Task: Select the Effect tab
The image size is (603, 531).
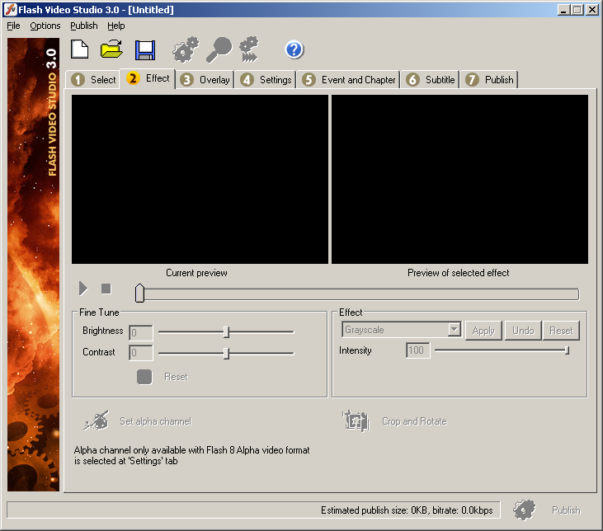Action: coord(148,78)
